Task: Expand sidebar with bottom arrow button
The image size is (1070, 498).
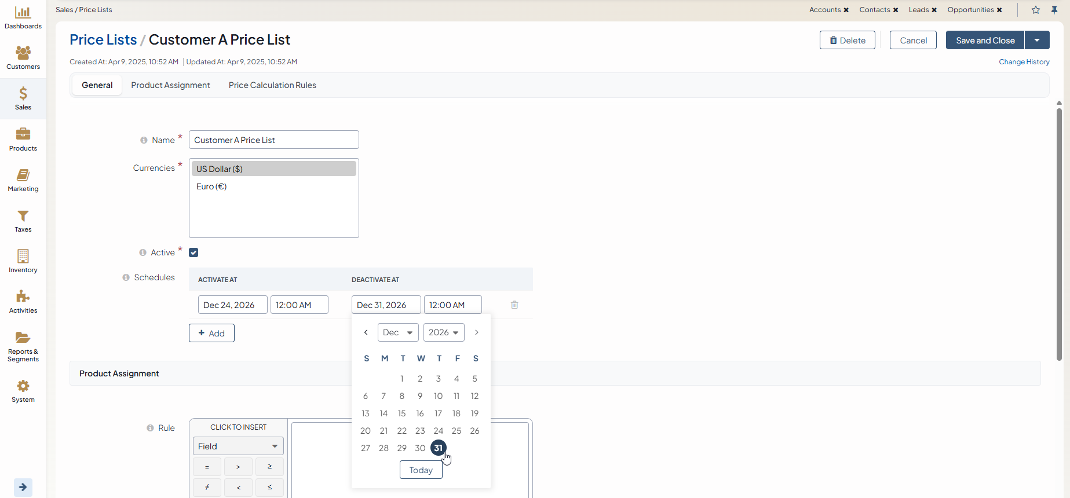Action: coord(23,487)
